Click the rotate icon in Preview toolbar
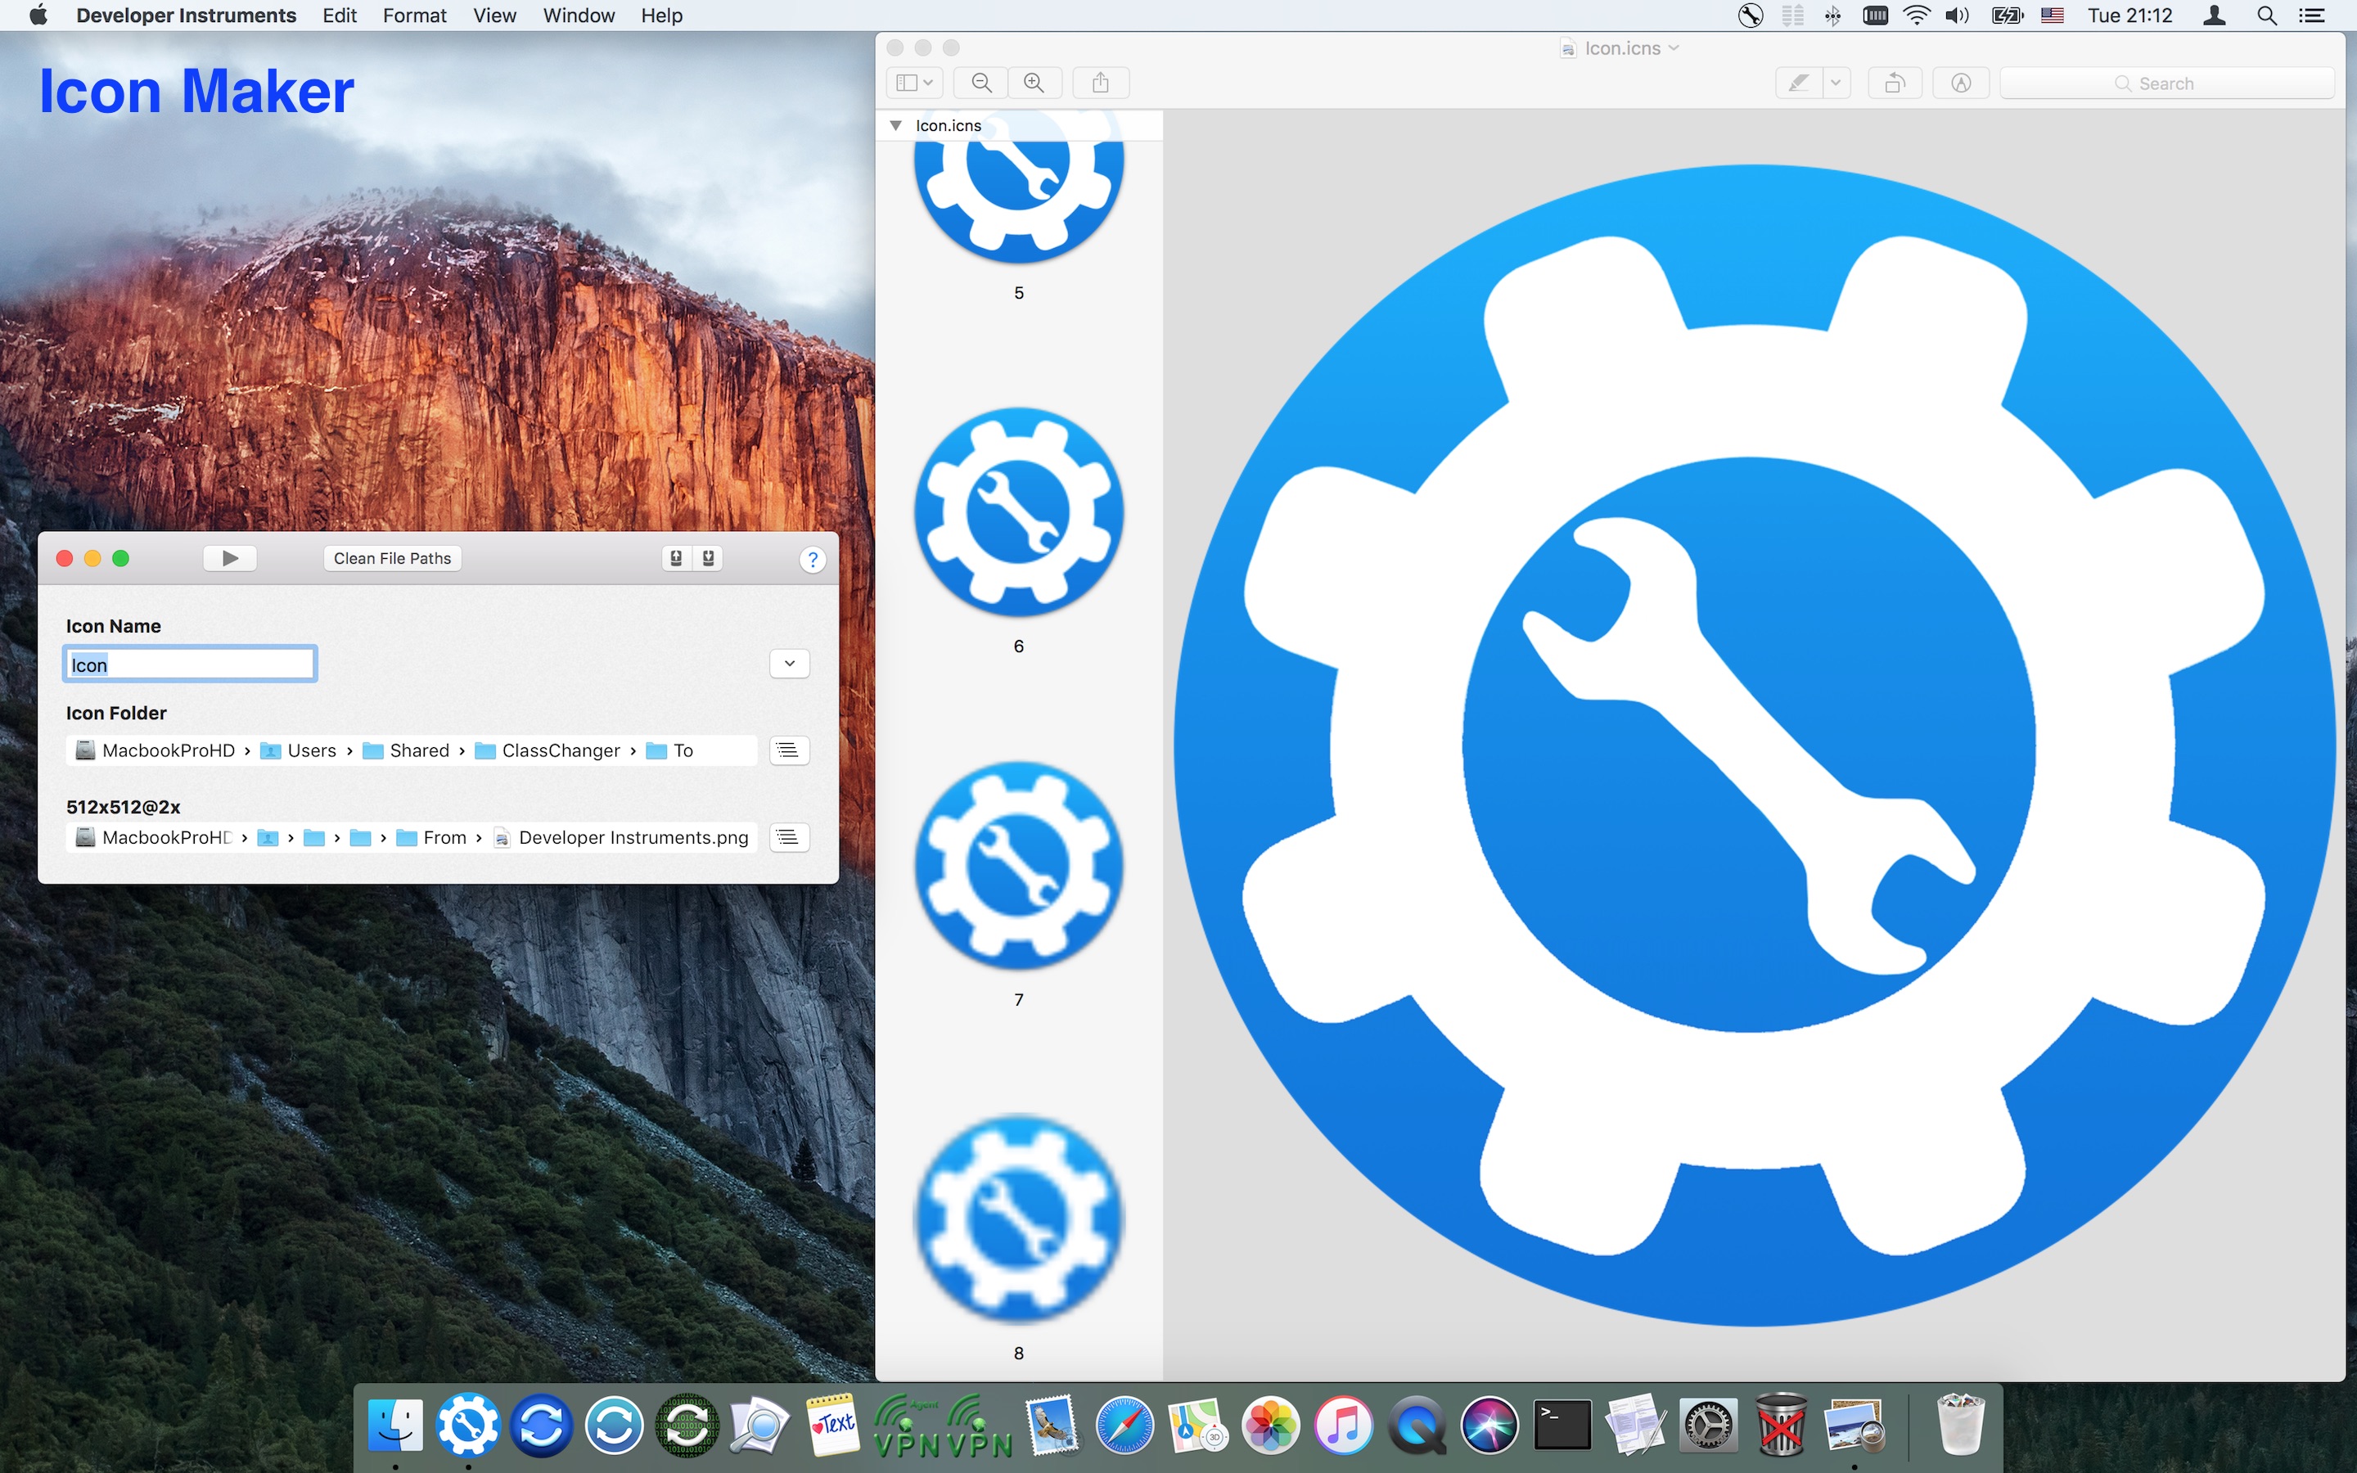 1895,83
